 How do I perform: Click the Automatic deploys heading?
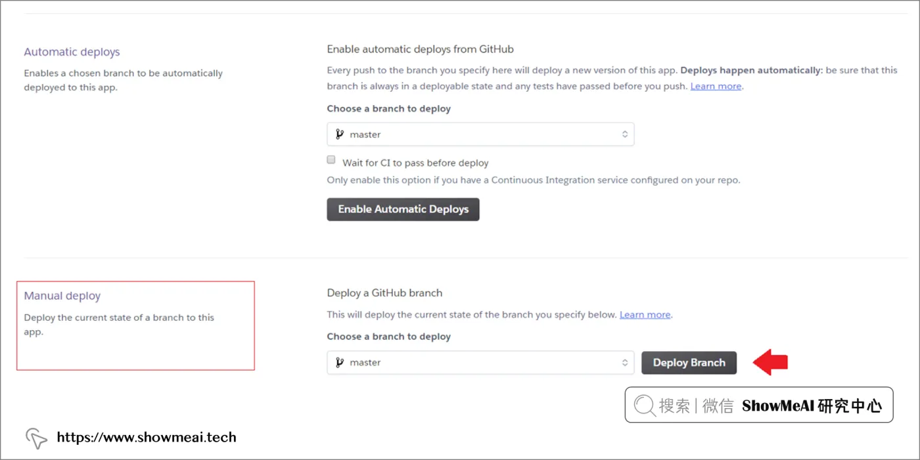pos(72,52)
